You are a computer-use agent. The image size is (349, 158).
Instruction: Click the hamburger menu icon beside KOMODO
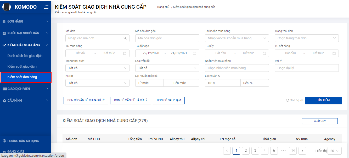46,7
